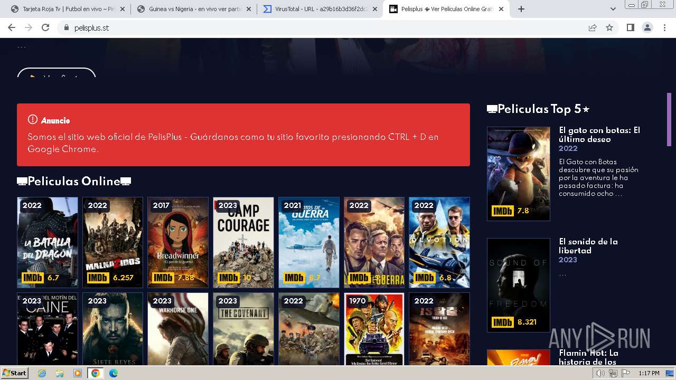Open the Flamin' Hot title link
Viewport: 676px width, 380px height.
coord(588,357)
